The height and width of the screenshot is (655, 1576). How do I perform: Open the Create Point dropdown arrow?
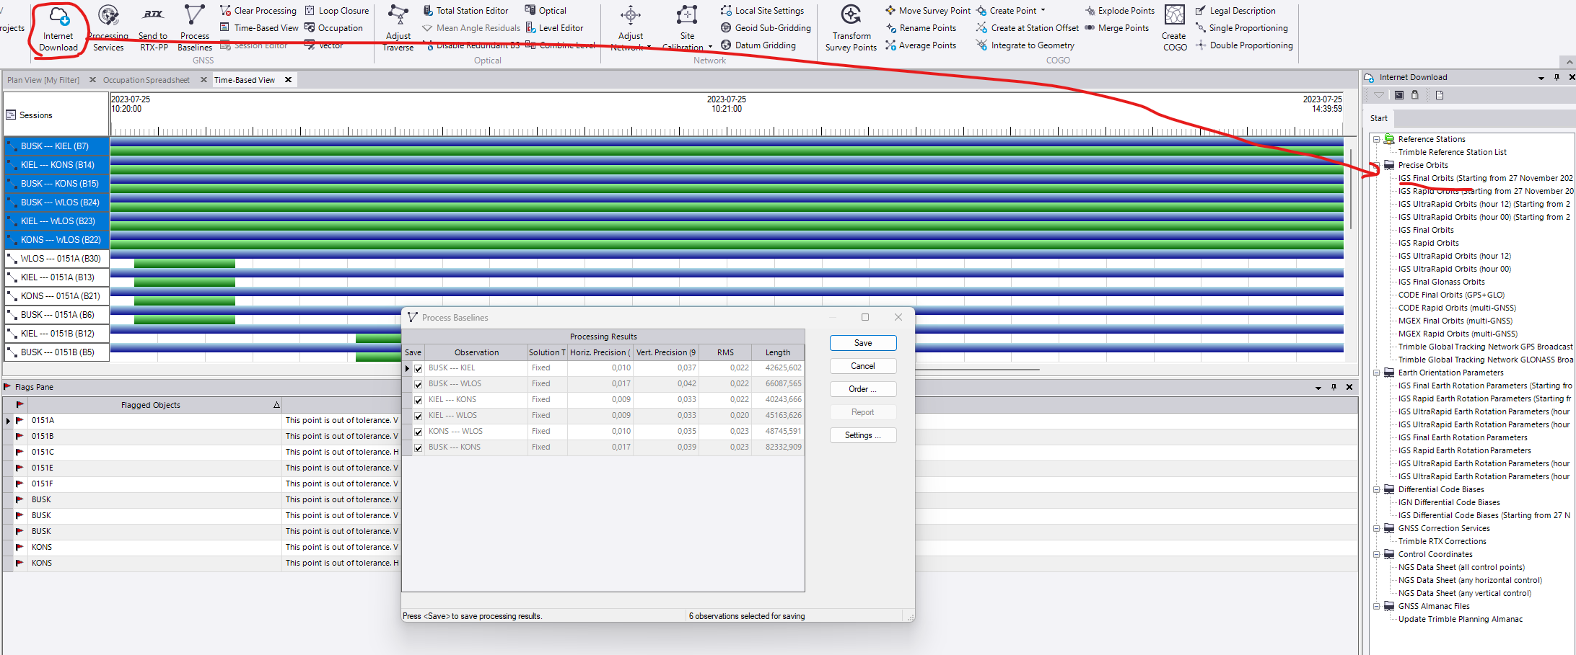[1043, 11]
